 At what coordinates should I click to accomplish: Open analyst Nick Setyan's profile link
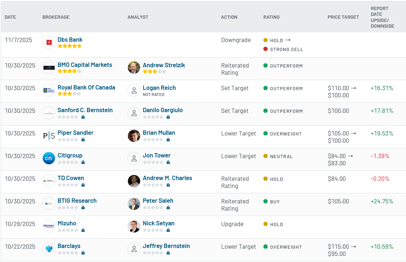point(159,224)
